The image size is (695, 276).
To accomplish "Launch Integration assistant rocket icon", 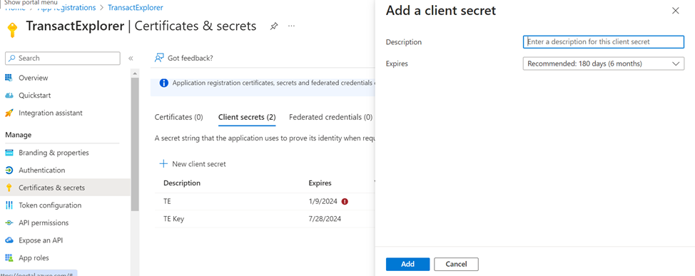I will pos(9,113).
